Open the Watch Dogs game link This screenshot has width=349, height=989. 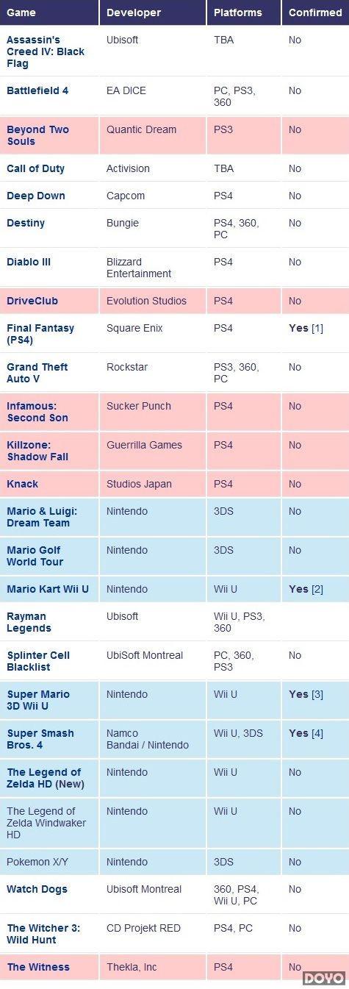(37, 889)
